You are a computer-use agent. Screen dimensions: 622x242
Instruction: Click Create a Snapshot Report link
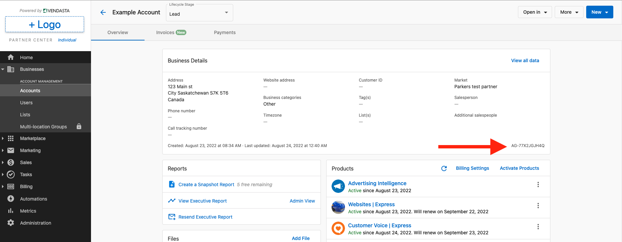pyautogui.click(x=206, y=185)
